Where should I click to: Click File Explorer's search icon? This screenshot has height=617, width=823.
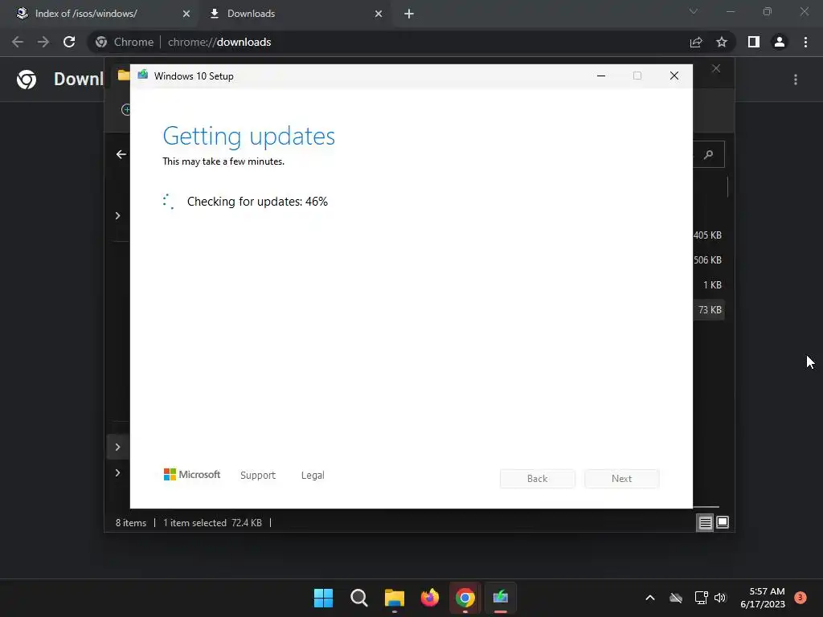(x=709, y=154)
